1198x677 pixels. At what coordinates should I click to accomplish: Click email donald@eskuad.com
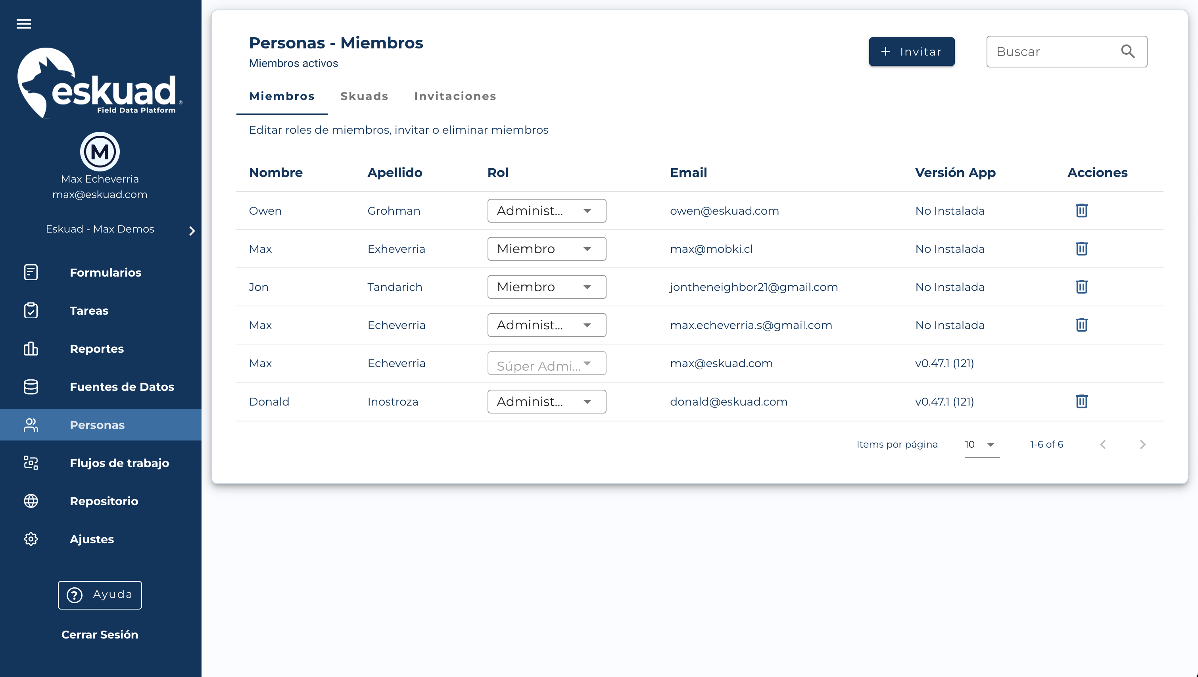pyautogui.click(x=729, y=402)
